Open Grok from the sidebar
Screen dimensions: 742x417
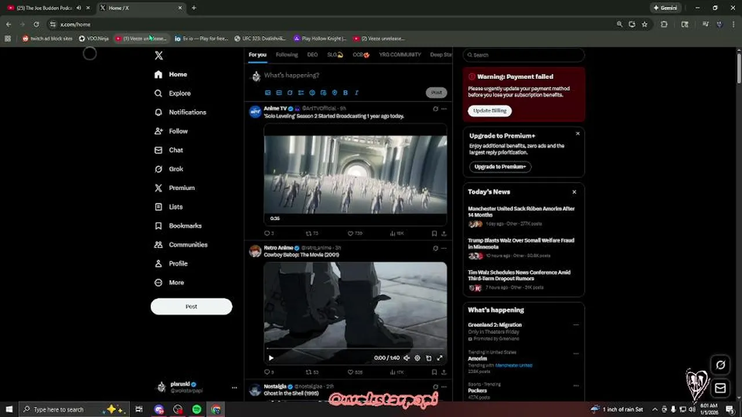click(x=169, y=169)
